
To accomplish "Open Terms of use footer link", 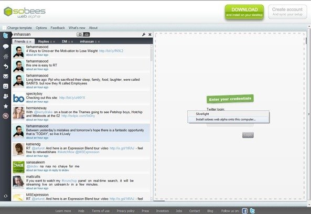I will (101, 211).
